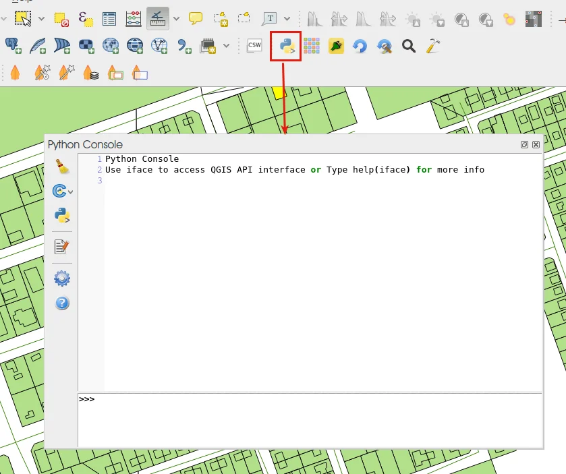Open Python console Options gear
Viewport: 566px width, 474px height.
tap(62, 278)
